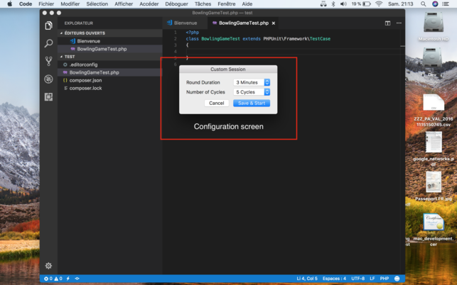Viewport: 457px width, 285px height.
Task: Open the Sélection menu
Action: tap(97, 4)
